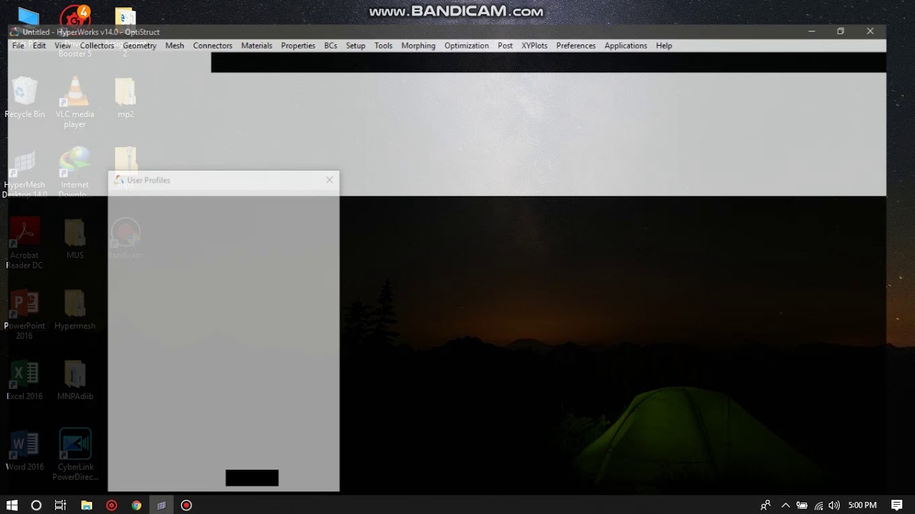Open the Help menu
Screen dimensions: 915x514
coord(663,46)
